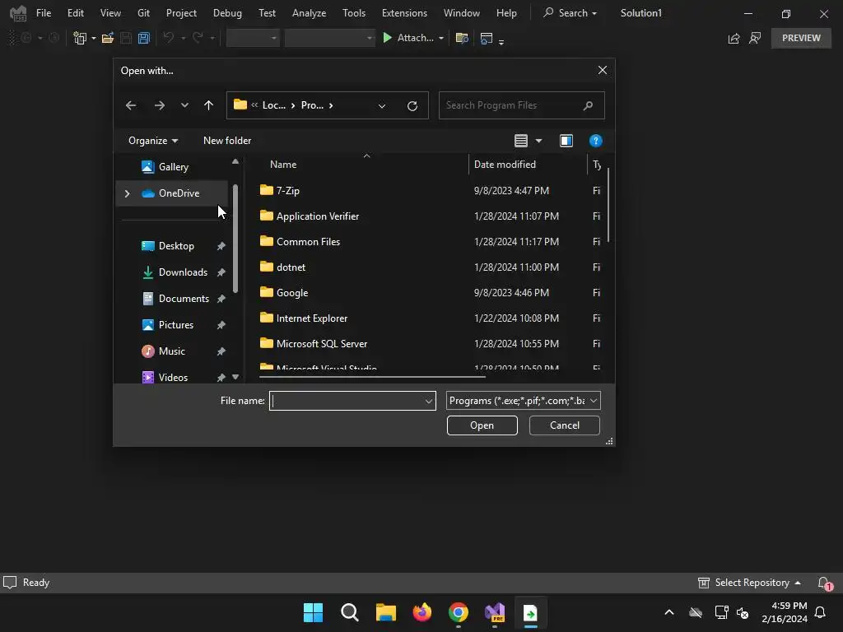Screen dimensions: 843x632
Task: Select the Google folder
Action: (292, 293)
